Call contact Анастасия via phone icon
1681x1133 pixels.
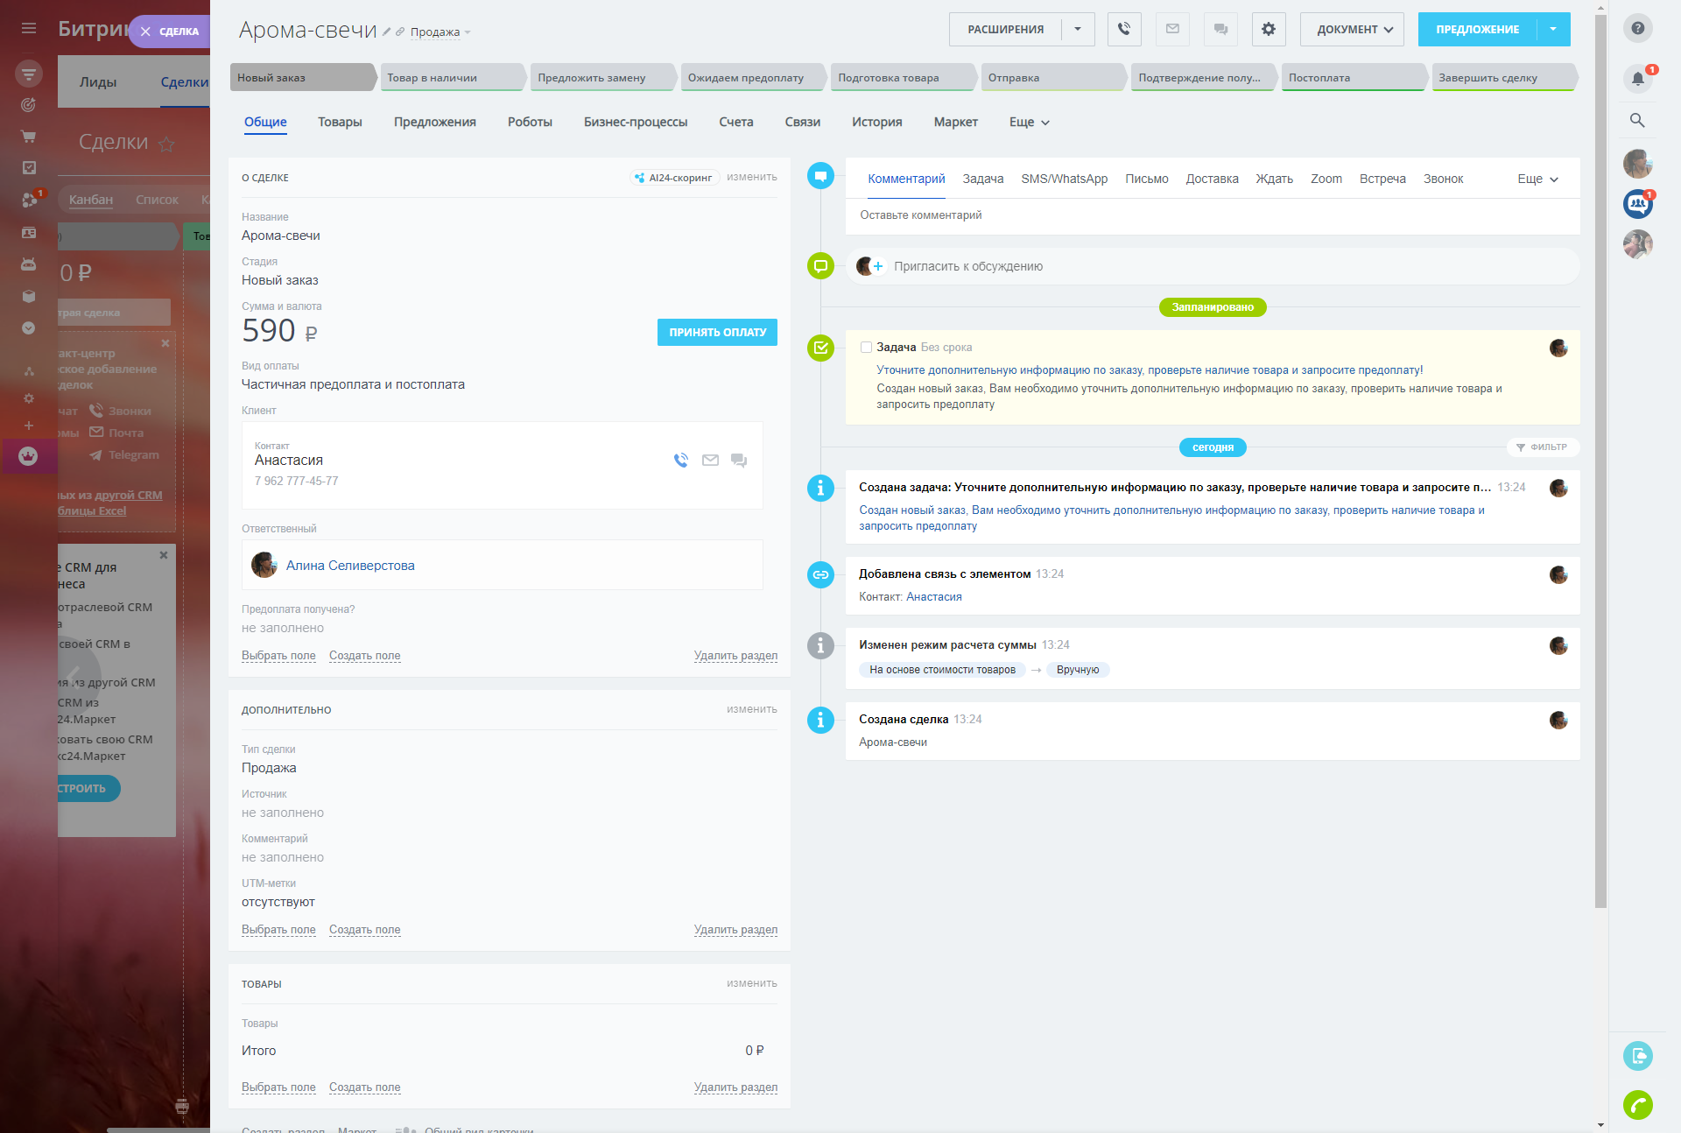coord(681,460)
